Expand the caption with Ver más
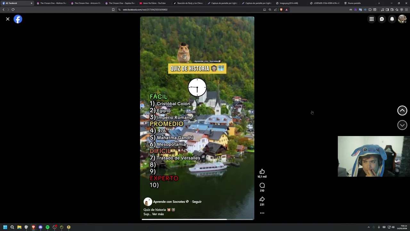The height and width of the screenshot is (231, 410). (x=158, y=214)
